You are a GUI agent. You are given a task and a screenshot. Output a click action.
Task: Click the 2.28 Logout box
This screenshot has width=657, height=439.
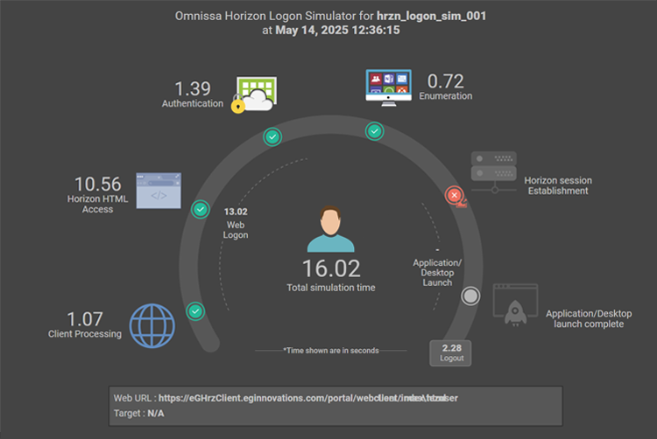450,353
